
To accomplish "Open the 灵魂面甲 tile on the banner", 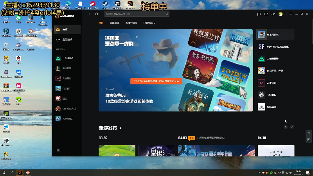I will [x=197, y=98].
